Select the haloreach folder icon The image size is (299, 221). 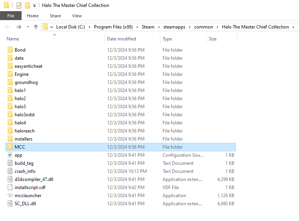tap(10, 131)
